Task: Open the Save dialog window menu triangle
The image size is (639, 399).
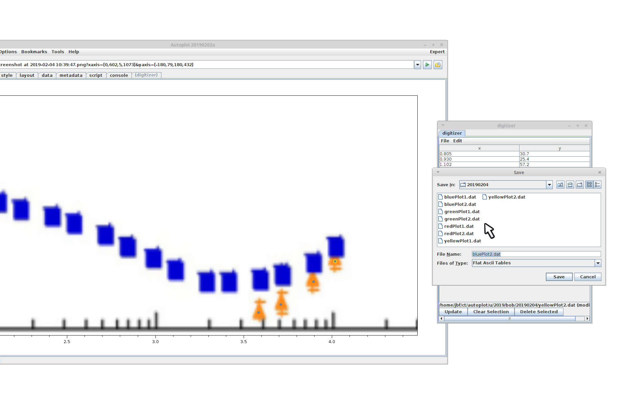Action: (438, 172)
